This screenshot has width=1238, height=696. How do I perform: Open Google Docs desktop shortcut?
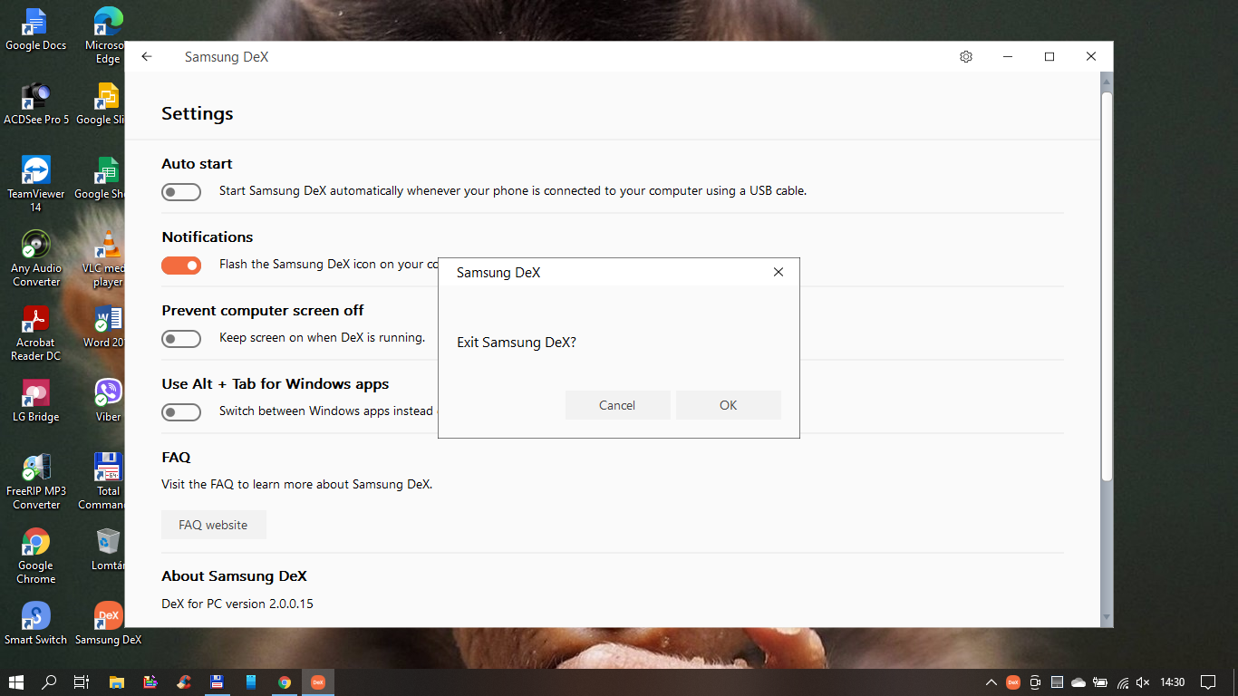tap(35, 29)
